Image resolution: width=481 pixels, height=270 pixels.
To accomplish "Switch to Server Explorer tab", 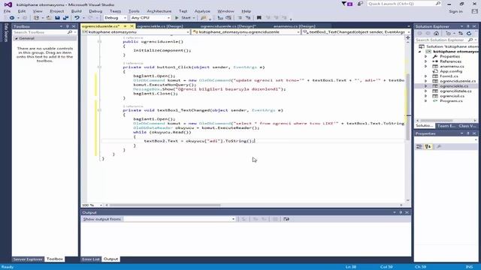I will [x=28, y=259].
